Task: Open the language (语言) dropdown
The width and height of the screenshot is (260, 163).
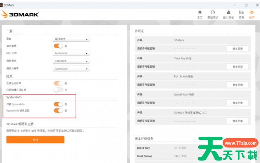Action: (71, 39)
